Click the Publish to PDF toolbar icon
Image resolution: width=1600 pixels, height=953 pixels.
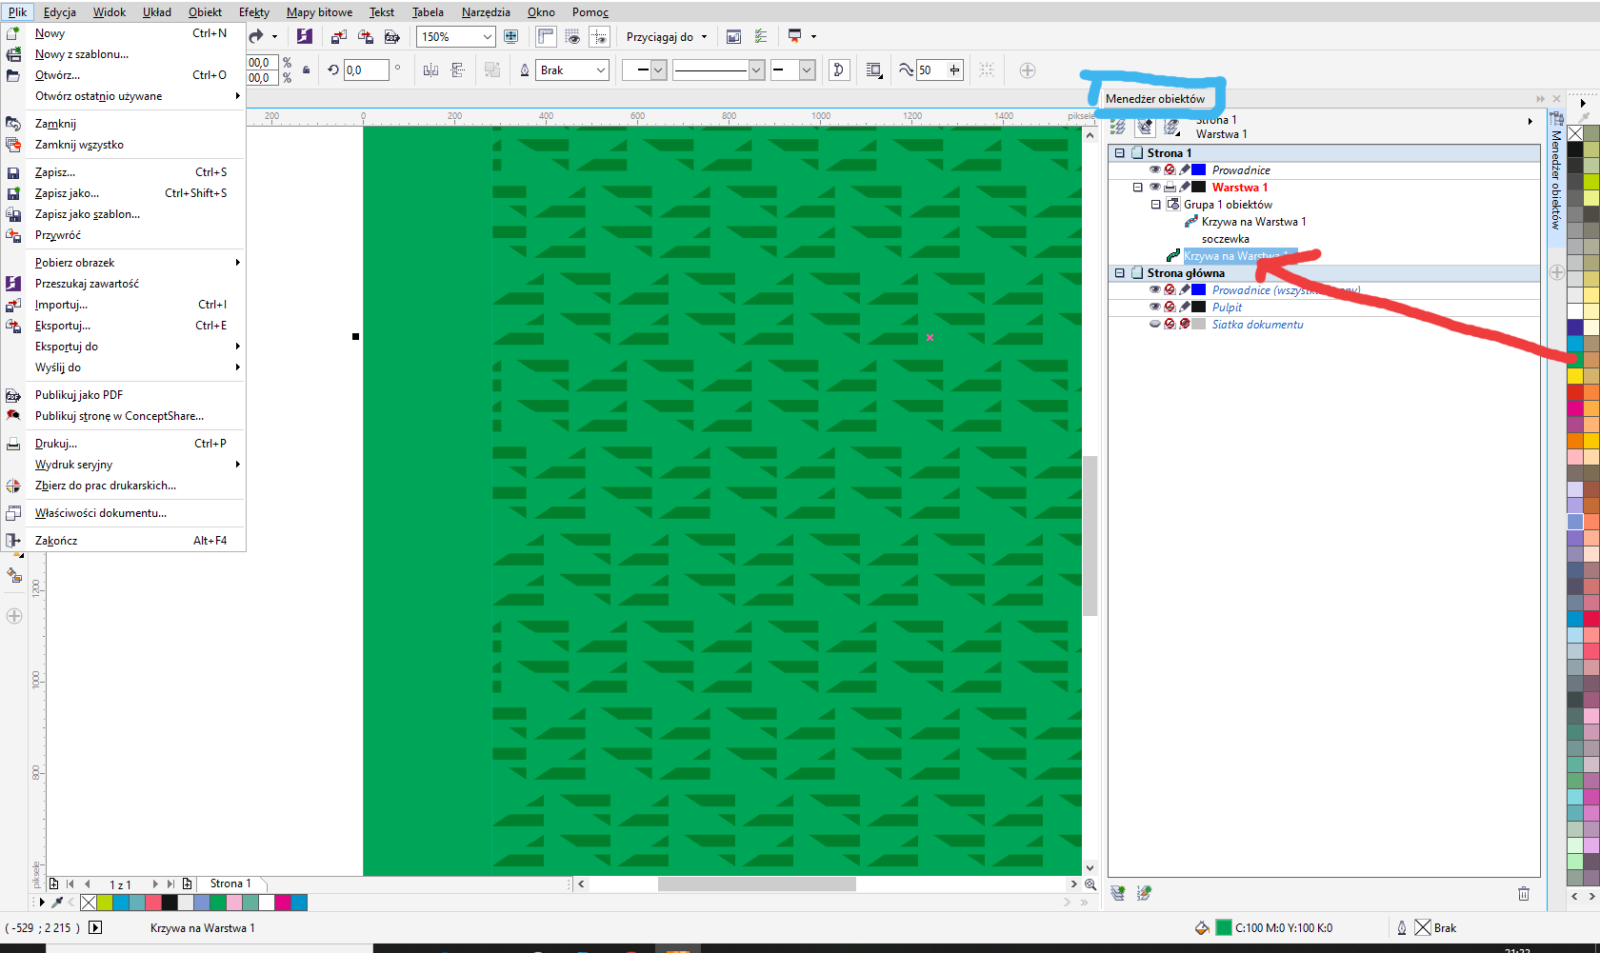pyautogui.click(x=391, y=37)
